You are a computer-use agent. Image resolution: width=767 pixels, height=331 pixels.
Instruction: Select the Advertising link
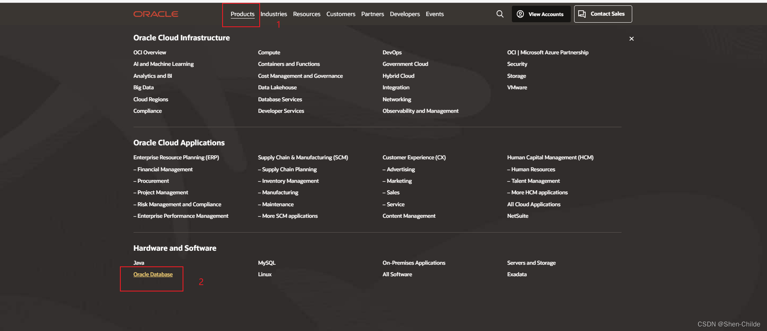[399, 169]
